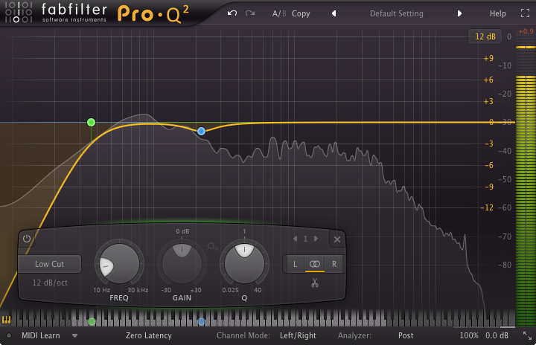The width and height of the screenshot is (536, 345).
Task: Toggle the MIDI Learn indicator dot
Action: point(9,335)
